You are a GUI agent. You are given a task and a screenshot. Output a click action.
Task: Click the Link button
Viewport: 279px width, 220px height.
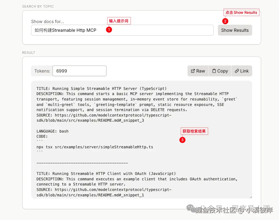(242, 71)
